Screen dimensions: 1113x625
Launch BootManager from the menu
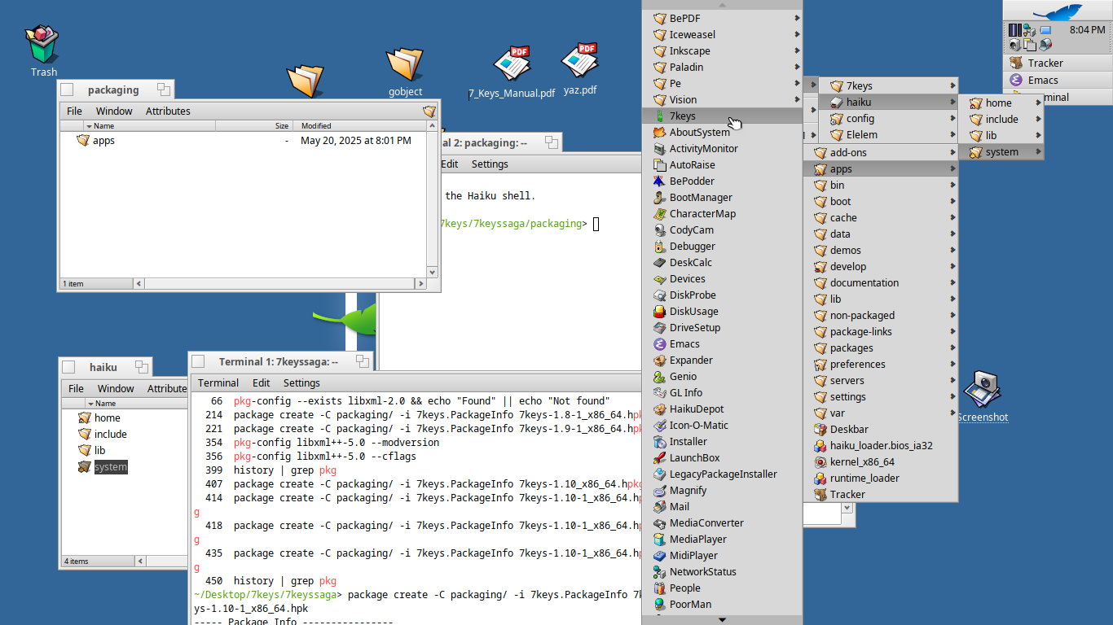click(722, 198)
